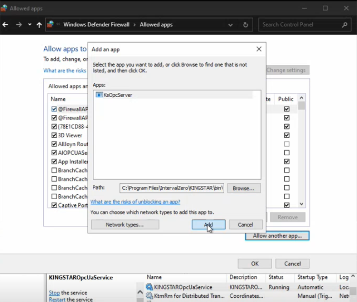Toggle {78E1CD88 entry checkbox
This screenshot has width=357, height=302.
(x=54, y=127)
